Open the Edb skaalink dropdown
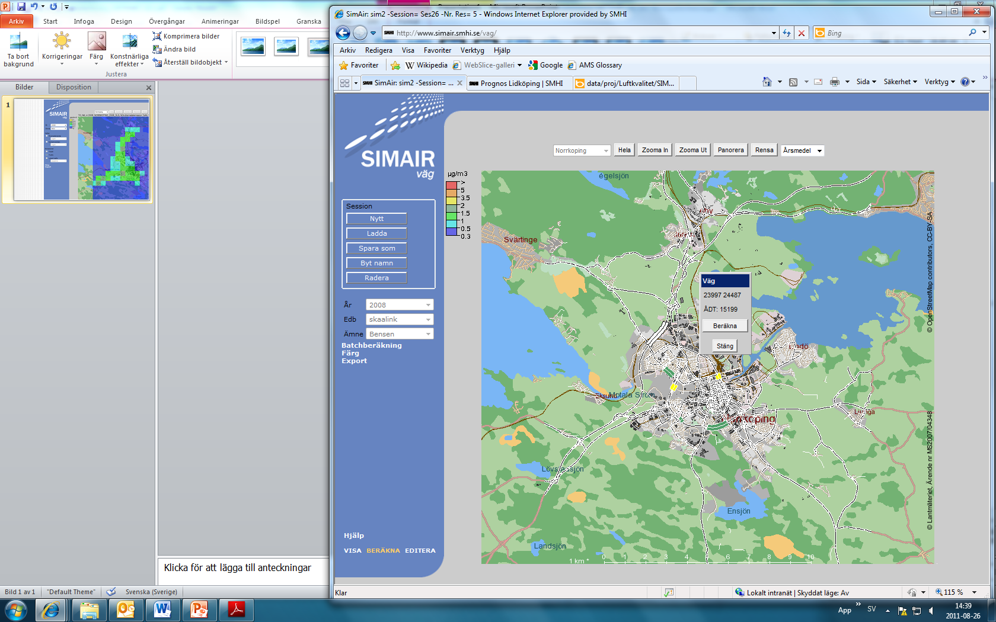996x622 pixels. pyautogui.click(x=400, y=319)
